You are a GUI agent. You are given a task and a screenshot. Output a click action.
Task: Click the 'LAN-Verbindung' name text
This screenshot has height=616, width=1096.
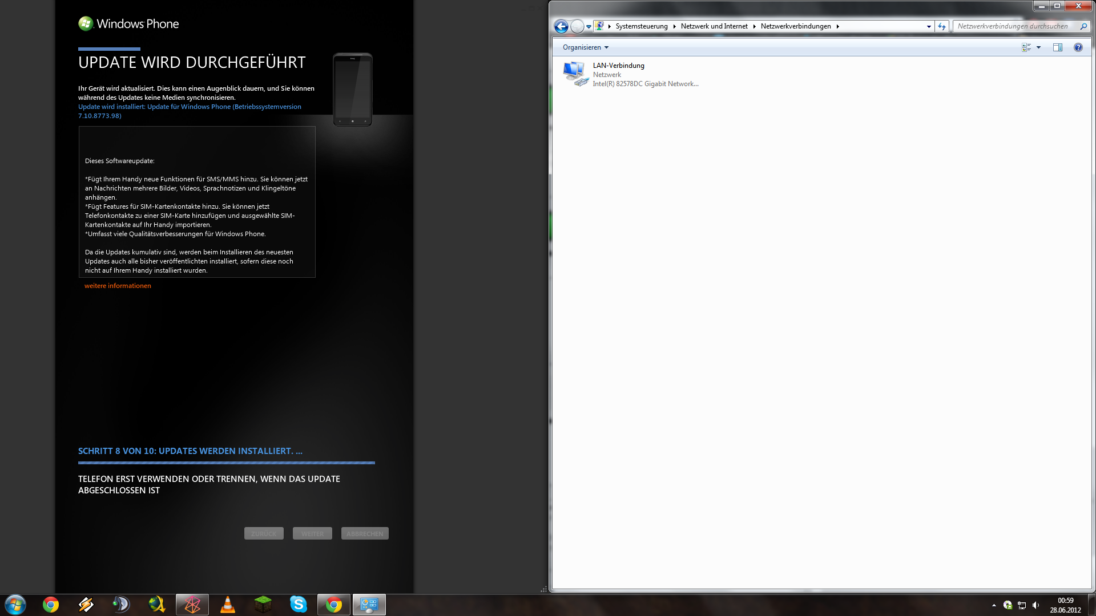tap(618, 66)
